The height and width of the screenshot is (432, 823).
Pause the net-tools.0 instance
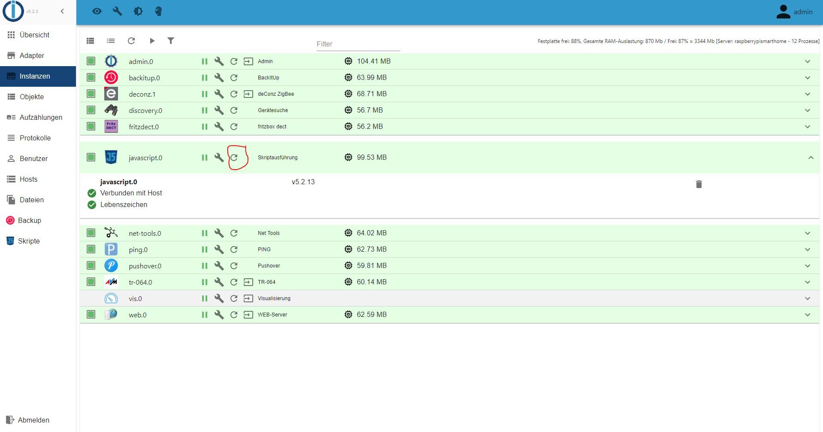pos(205,233)
